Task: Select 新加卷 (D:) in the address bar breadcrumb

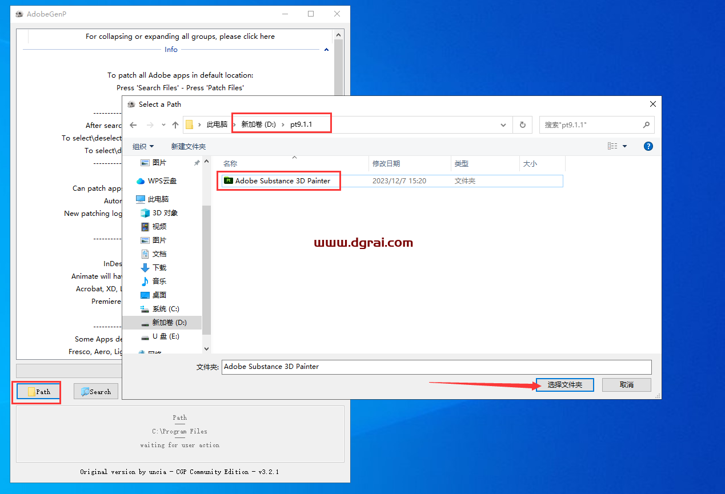Action: [259, 124]
